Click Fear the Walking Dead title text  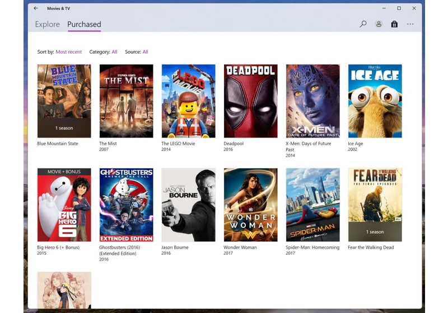coord(371,247)
